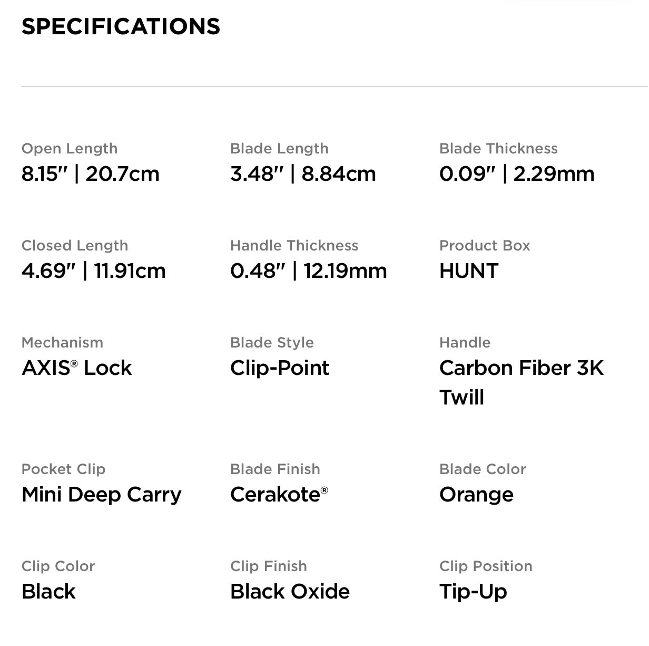Select the Open Length value 8.15" | 20.7cm

click(90, 173)
